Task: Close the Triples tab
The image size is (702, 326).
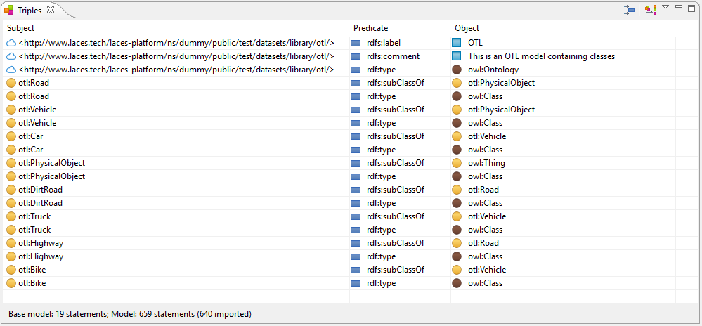Action: coord(50,11)
